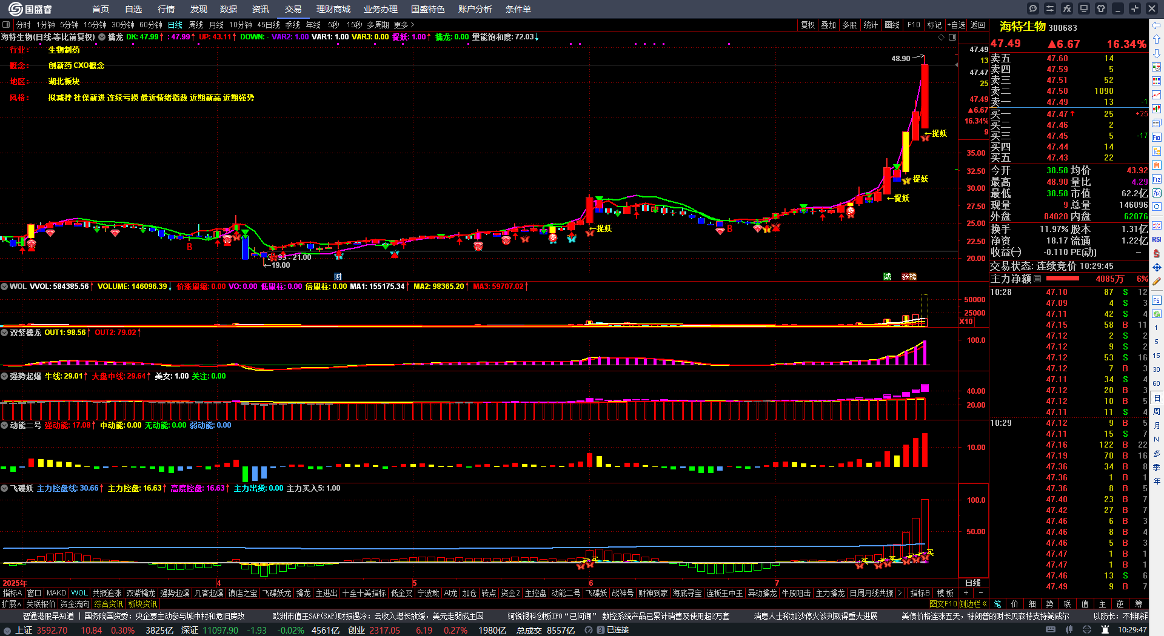Open the 指标A indicator group dropdown
The width and height of the screenshot is (1164, 636).
click(12, 593)
